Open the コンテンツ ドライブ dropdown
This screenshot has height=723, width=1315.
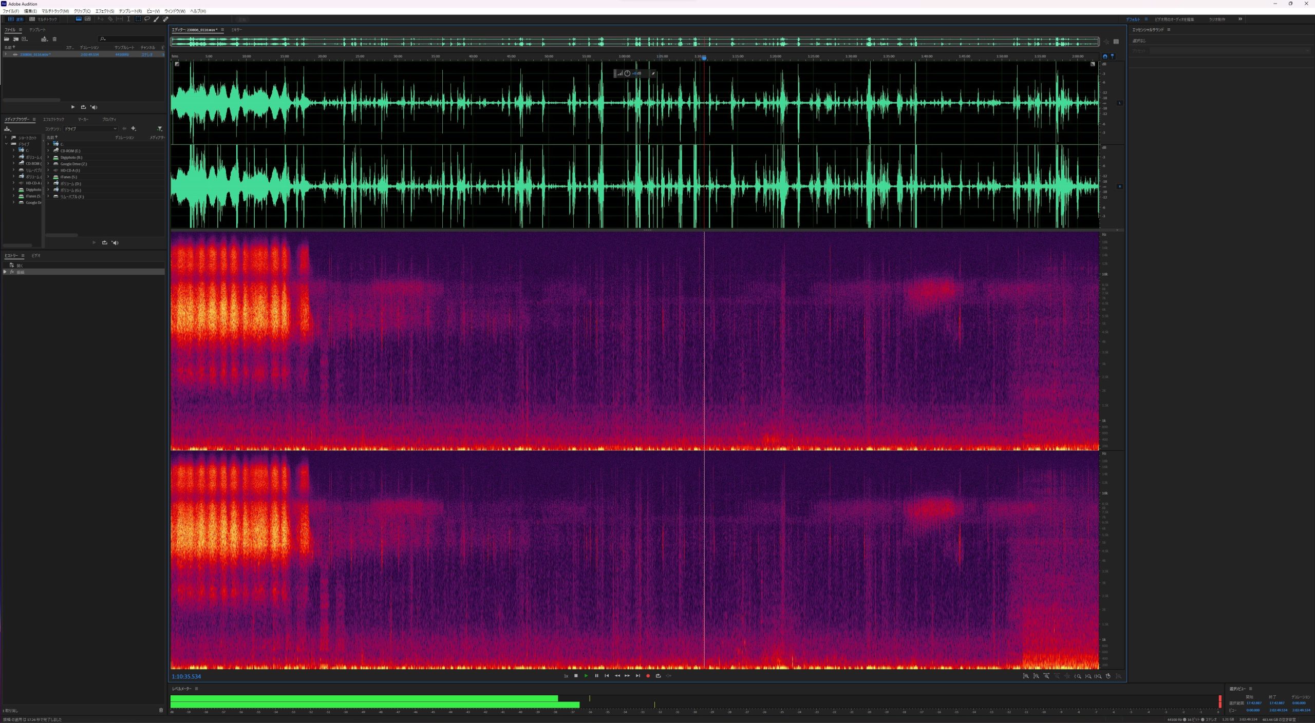90,129
